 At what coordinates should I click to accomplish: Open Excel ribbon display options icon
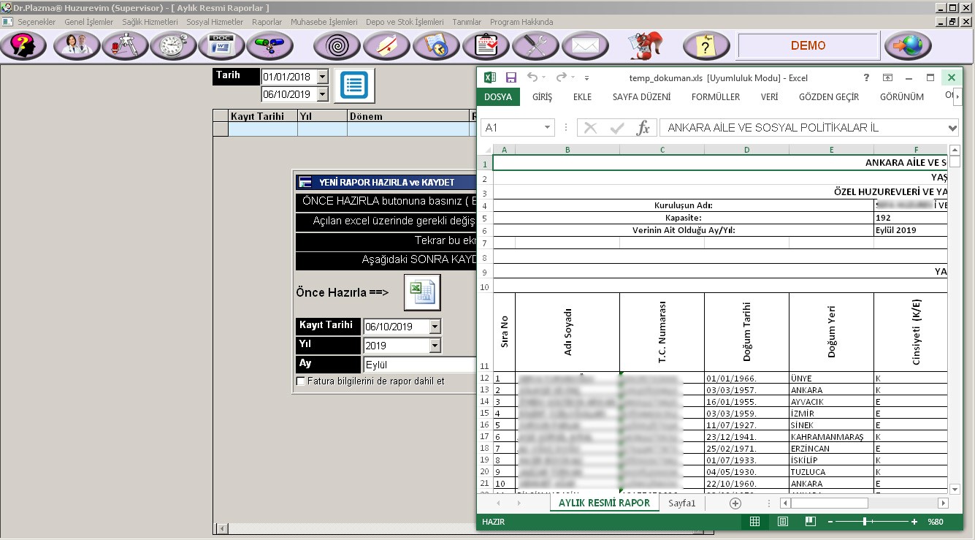(887, 77)
